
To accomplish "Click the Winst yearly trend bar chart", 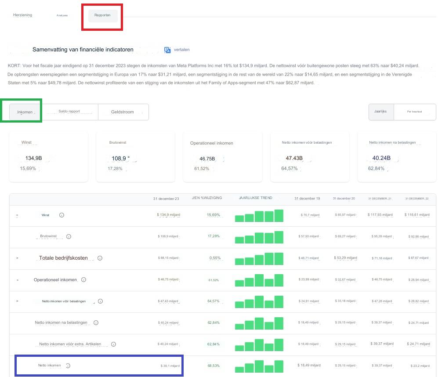I will pyautogui.click(x=259, y=216).
